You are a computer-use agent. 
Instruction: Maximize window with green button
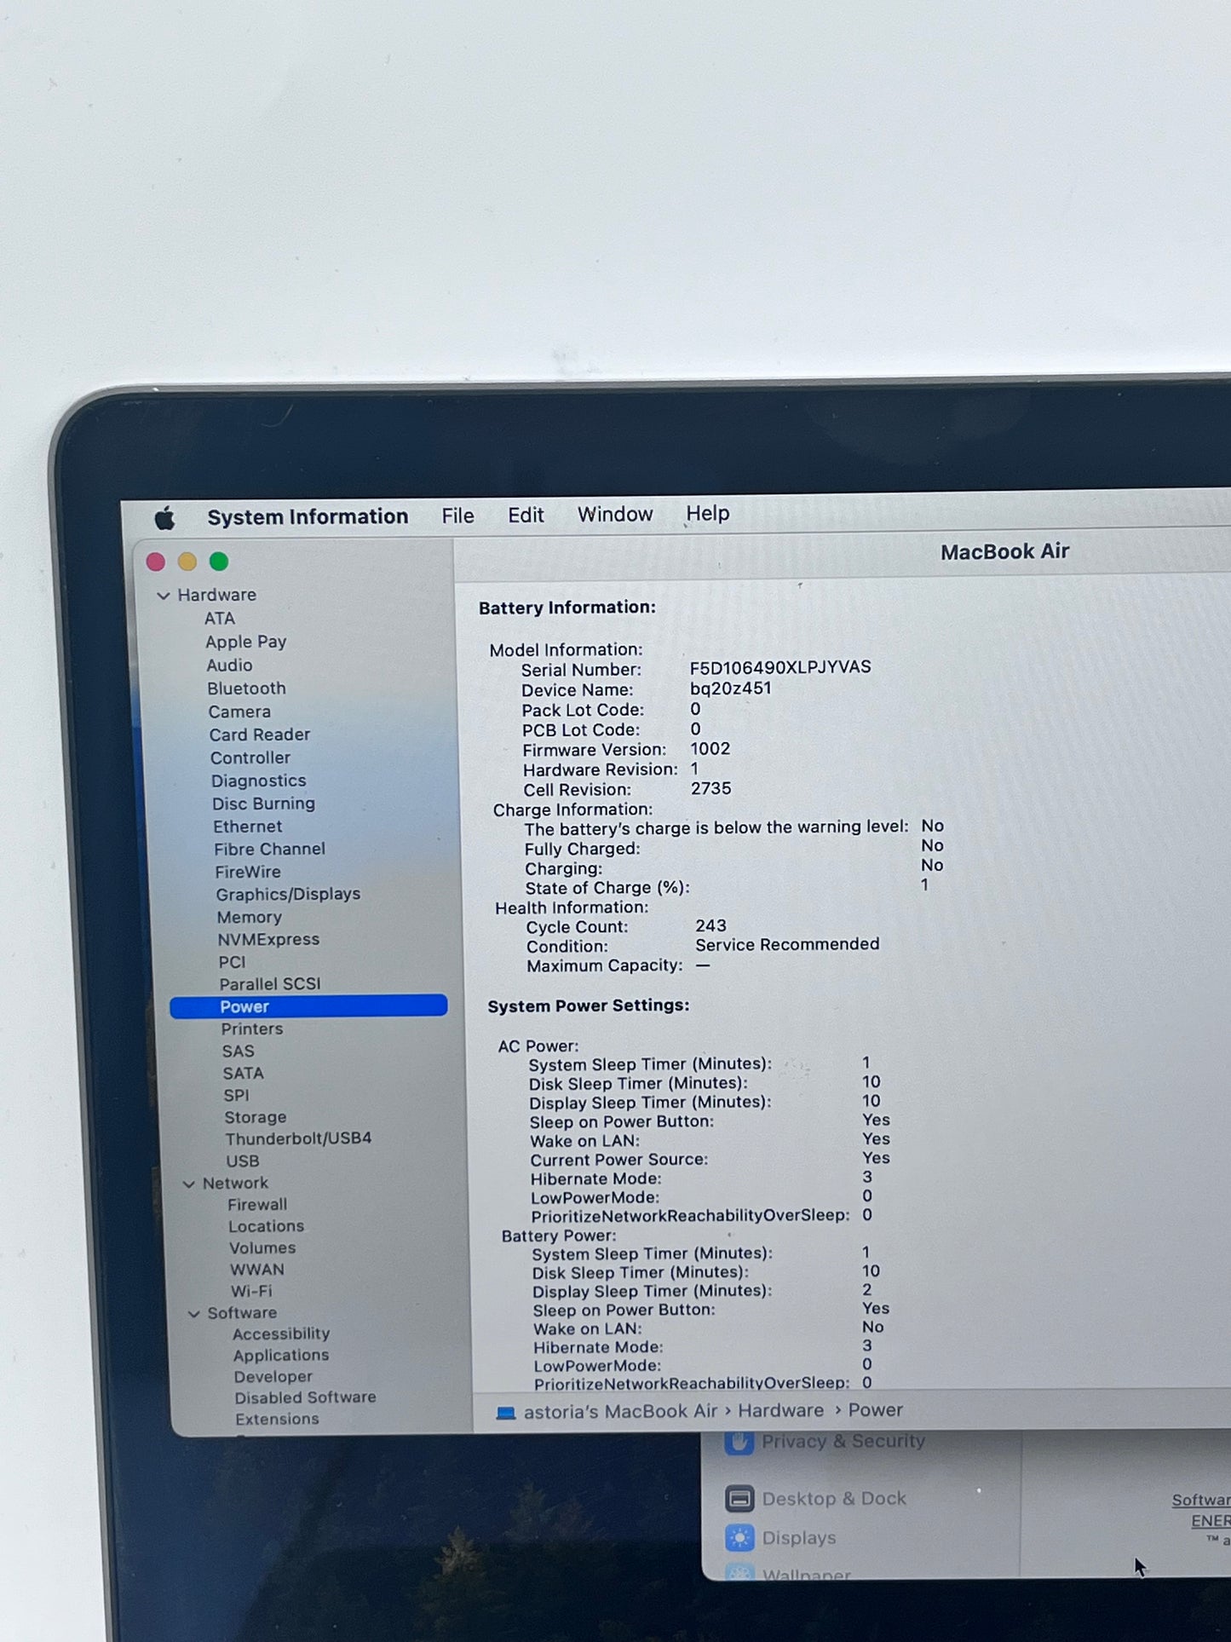point(219,562)
